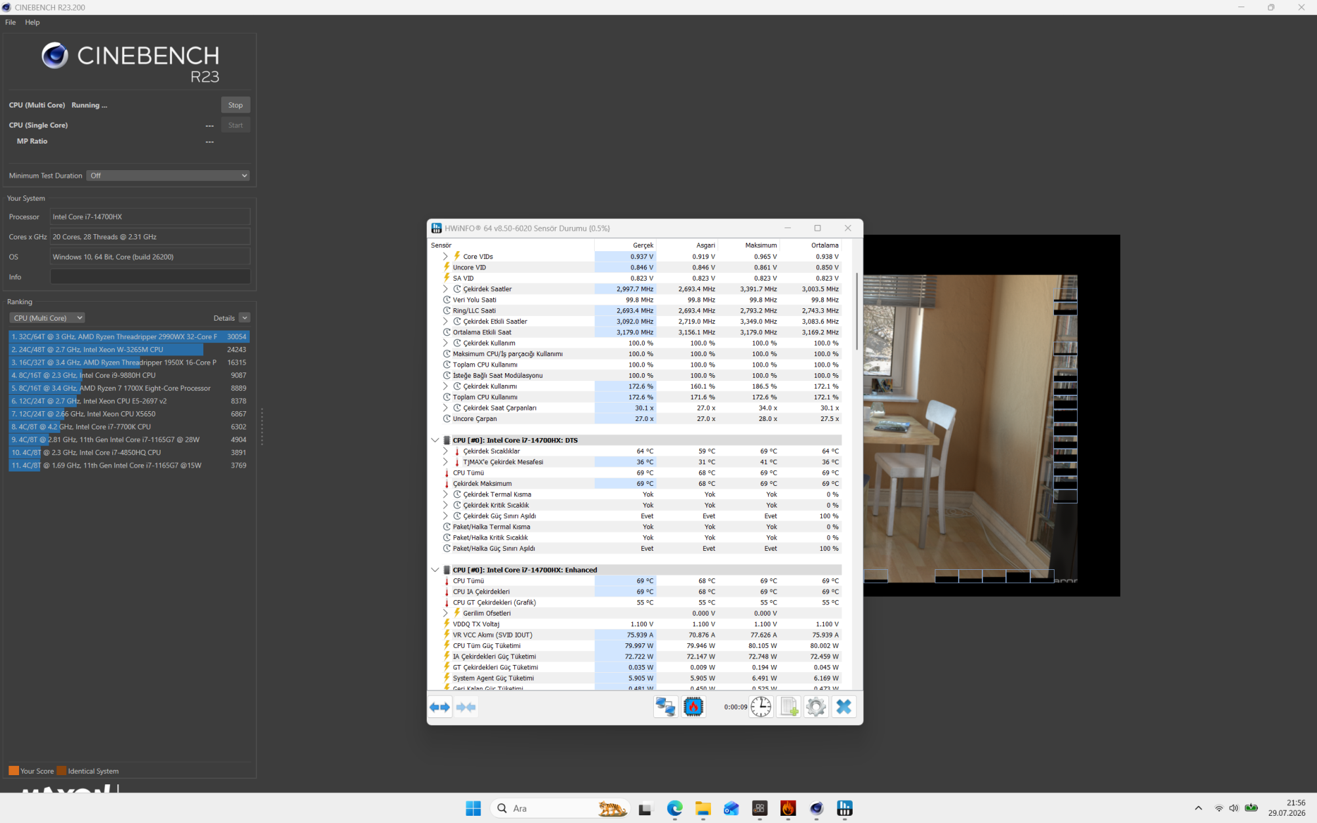Viewport: 1317px width, 823px height.
Task: Expand the Core VIDs sensor row
Action: click(x=446, y=256)
